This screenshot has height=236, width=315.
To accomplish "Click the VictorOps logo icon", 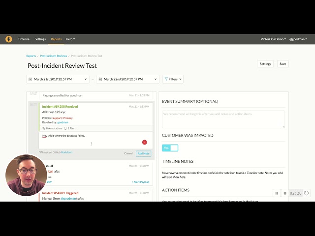I will click(x=9, y=39).
